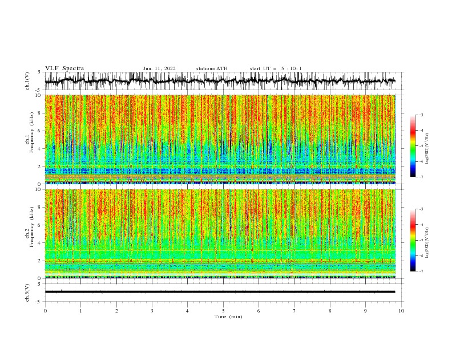452x349 pixels.
Task: Click time axis tick label "4"
Action: [187, 311]
